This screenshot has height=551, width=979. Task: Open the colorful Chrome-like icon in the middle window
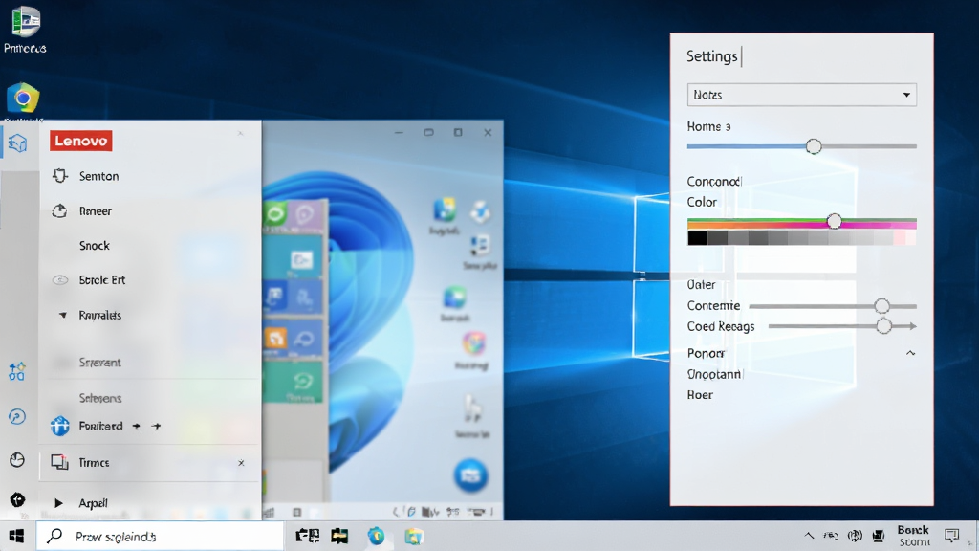(x=474, y=343)
